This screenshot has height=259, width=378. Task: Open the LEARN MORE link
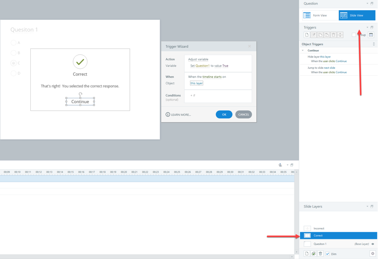pyautogui.click(x=181, y=115)
